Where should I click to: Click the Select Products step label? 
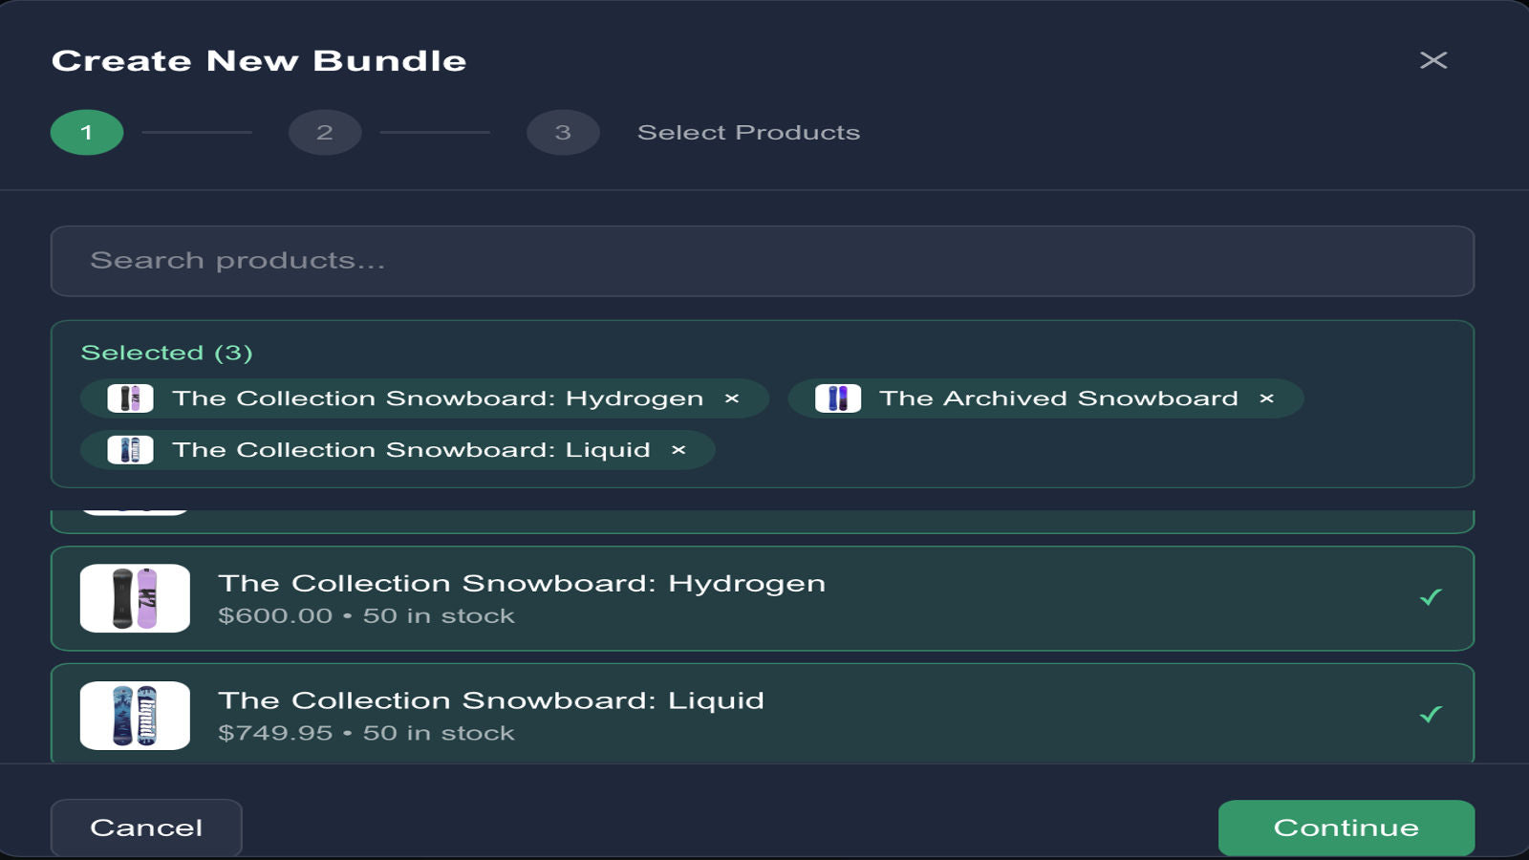point(750,132)
